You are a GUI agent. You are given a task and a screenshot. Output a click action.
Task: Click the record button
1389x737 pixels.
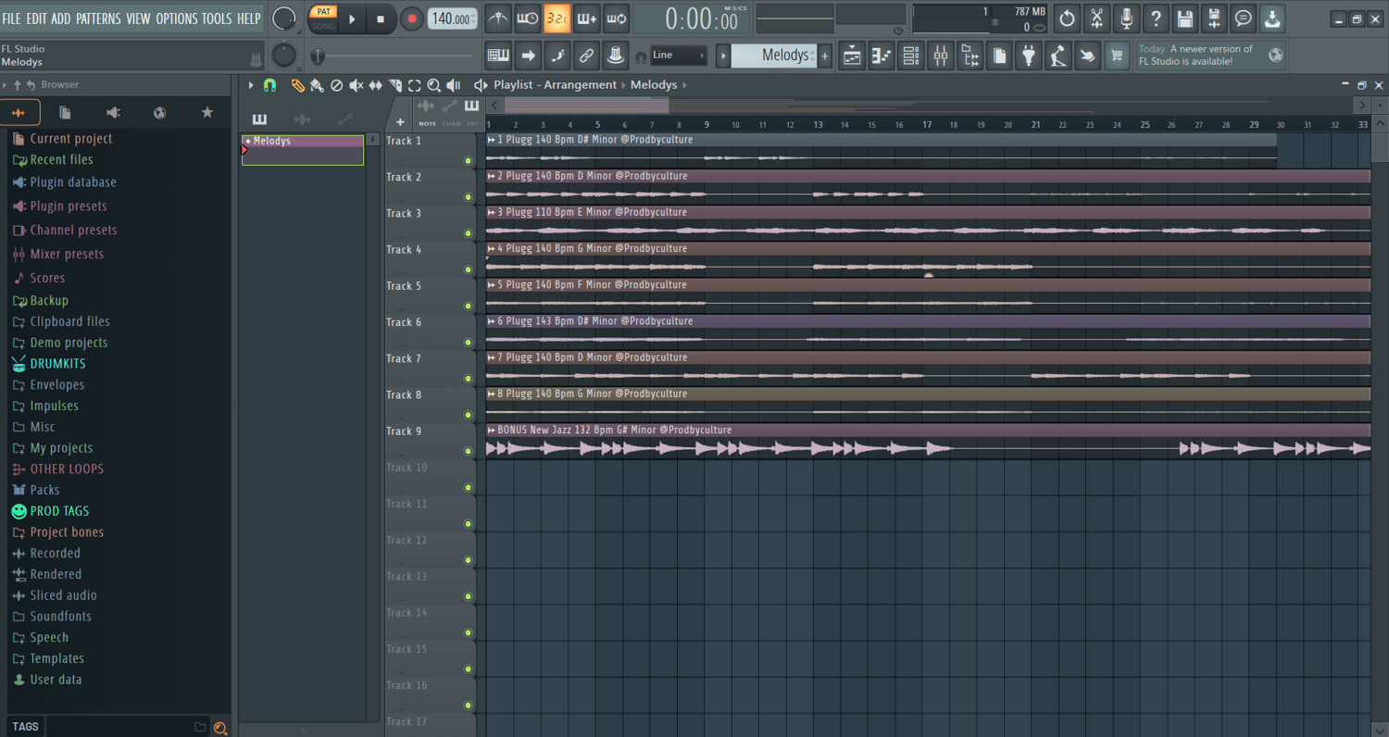click(411, 19)
